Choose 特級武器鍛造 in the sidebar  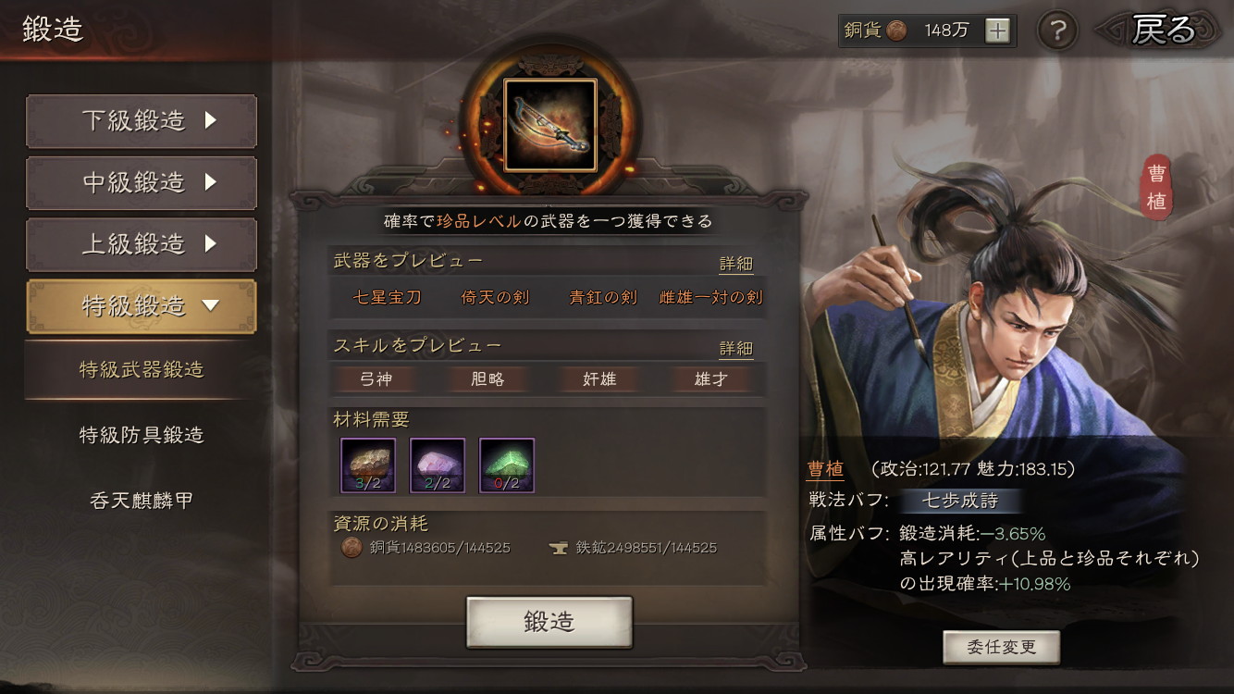click(x=142, y=370)
